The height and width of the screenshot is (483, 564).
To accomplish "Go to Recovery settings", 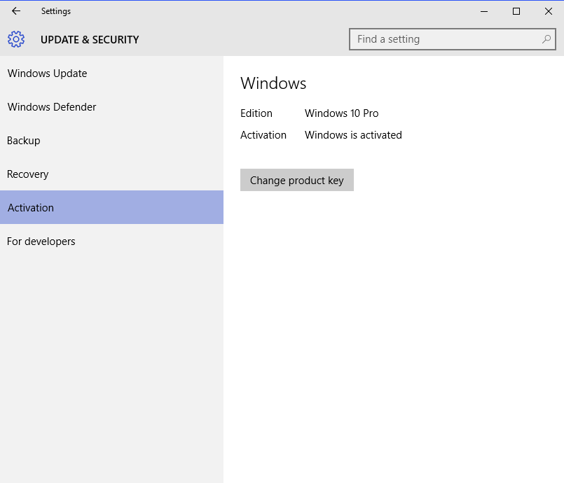I will pos(111,174).
